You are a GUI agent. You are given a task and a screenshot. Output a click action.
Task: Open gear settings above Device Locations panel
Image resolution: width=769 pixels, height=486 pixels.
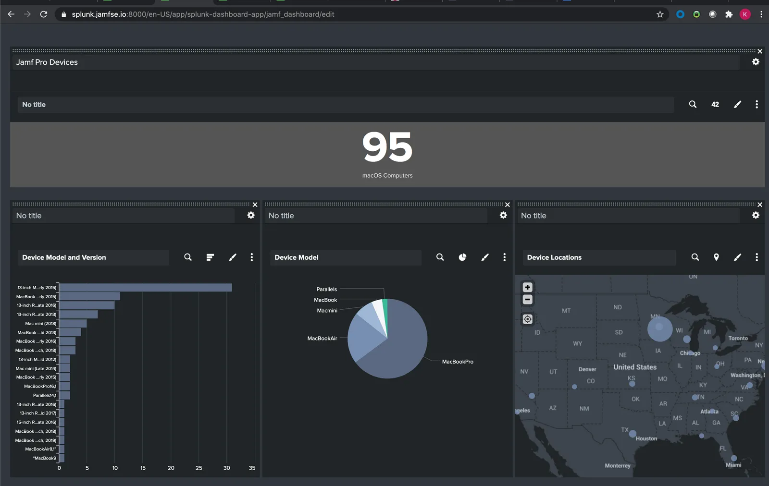pyautogui.click(x=756, y=215)
